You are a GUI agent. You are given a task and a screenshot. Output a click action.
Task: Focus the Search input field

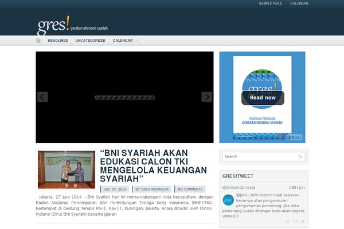[x=264, y=156]
